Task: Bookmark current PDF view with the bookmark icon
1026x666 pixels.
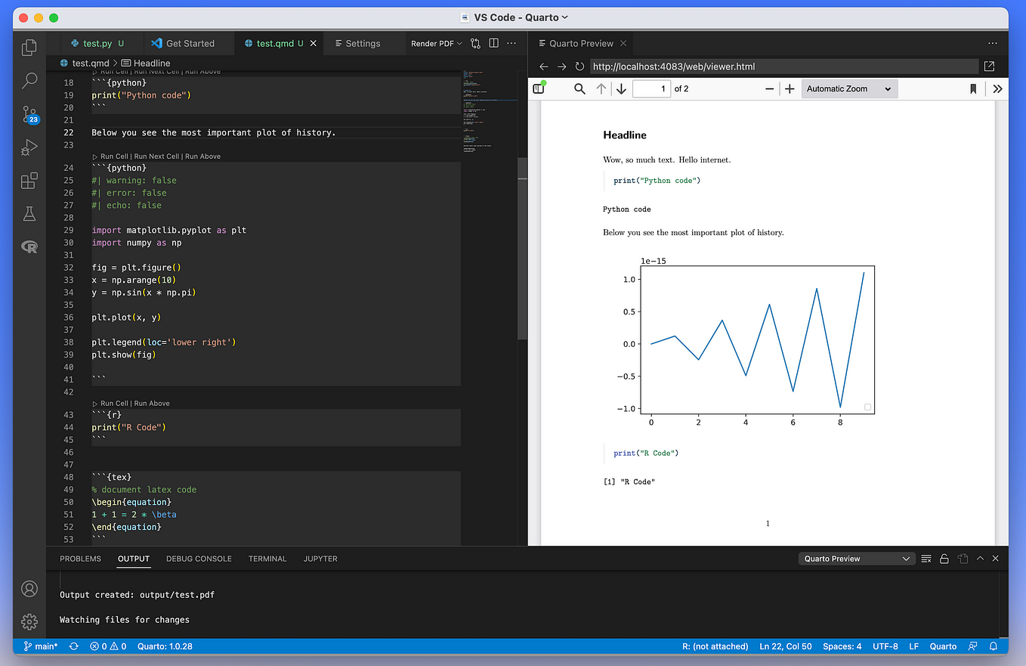Action: (974, 88)
